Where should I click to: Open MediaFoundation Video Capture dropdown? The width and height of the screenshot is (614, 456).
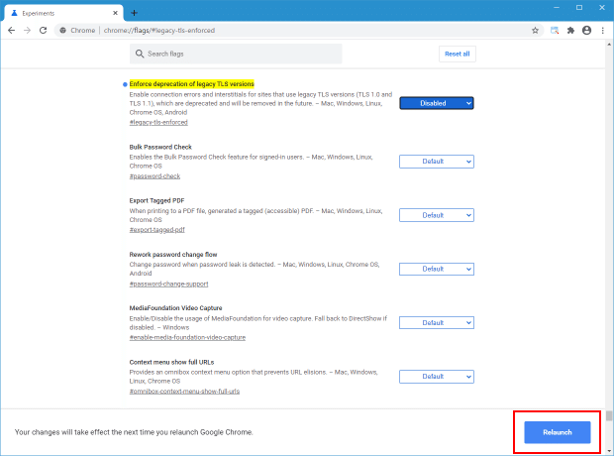436,323
